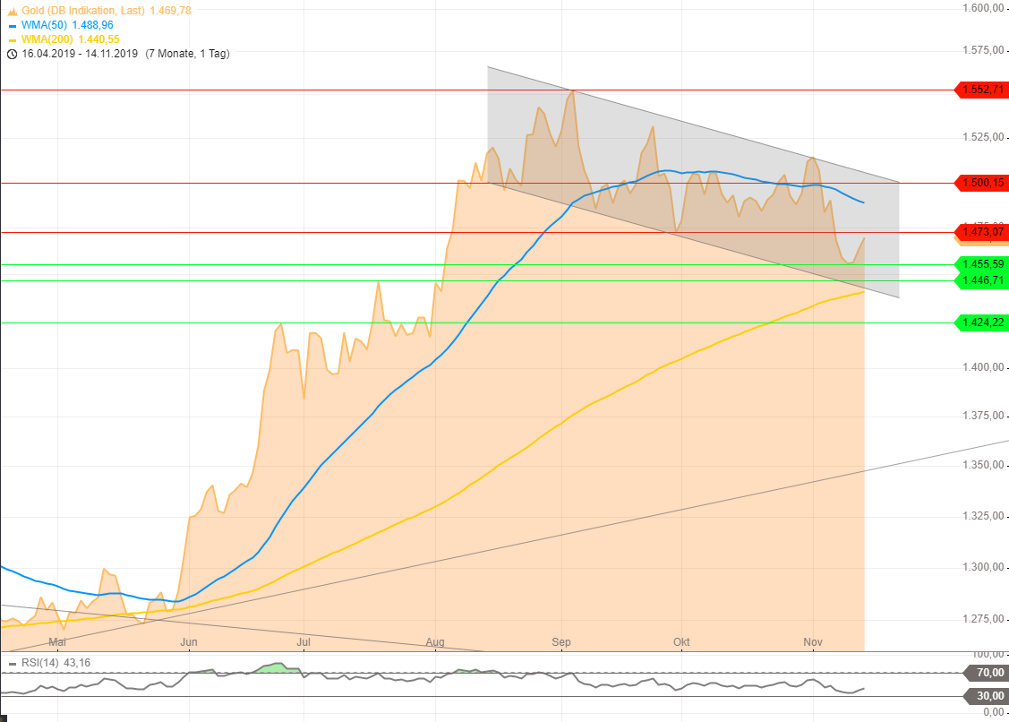Click the red 1.552,71 price level tag
Image resolution: width=1009 pixels, height=722 pixels.
(982, 90)
